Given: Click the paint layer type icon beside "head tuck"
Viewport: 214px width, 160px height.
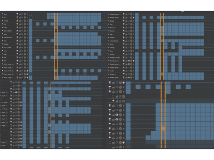Looking at the screenshot, I should pyautogui.click(x=2, y=48).
